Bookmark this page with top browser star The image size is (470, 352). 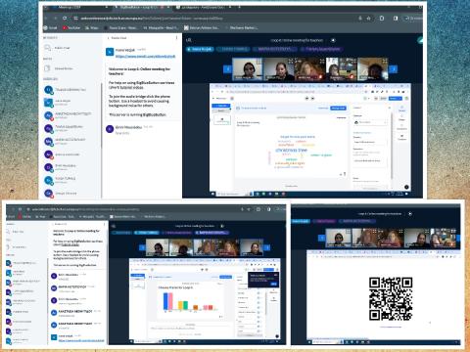(369, 18)
